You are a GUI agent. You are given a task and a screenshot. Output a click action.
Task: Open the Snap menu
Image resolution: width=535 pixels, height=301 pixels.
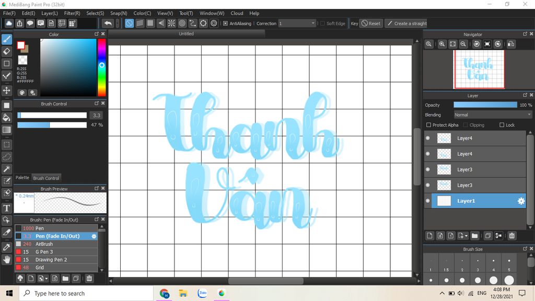pos(119,13)
